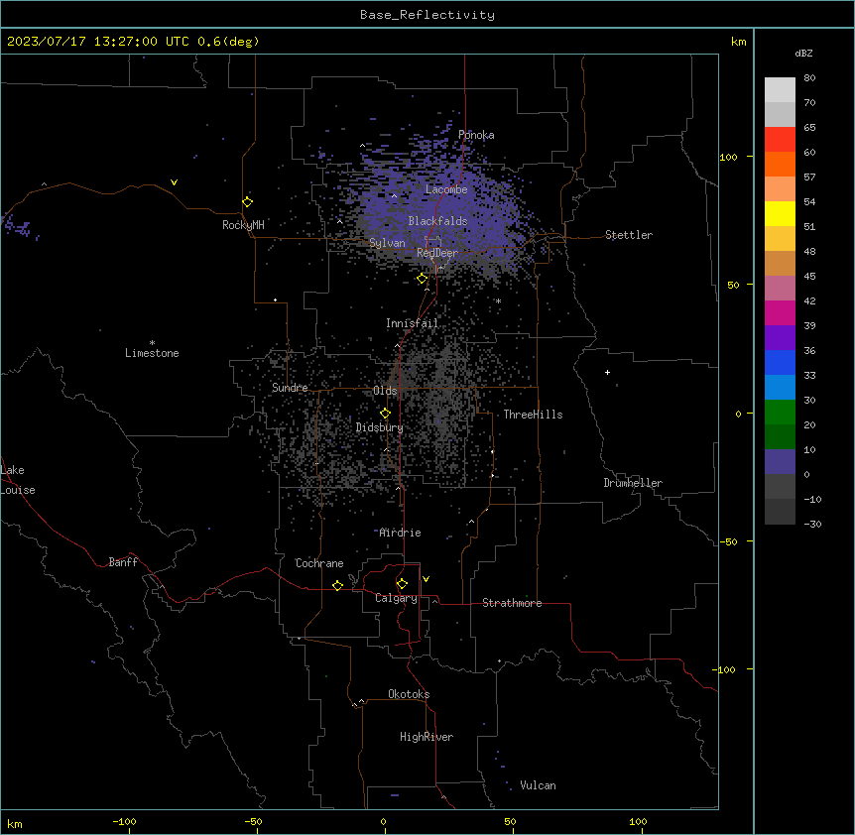Select the slate purple 10-0 dBZ swatch

pos(780,462)
